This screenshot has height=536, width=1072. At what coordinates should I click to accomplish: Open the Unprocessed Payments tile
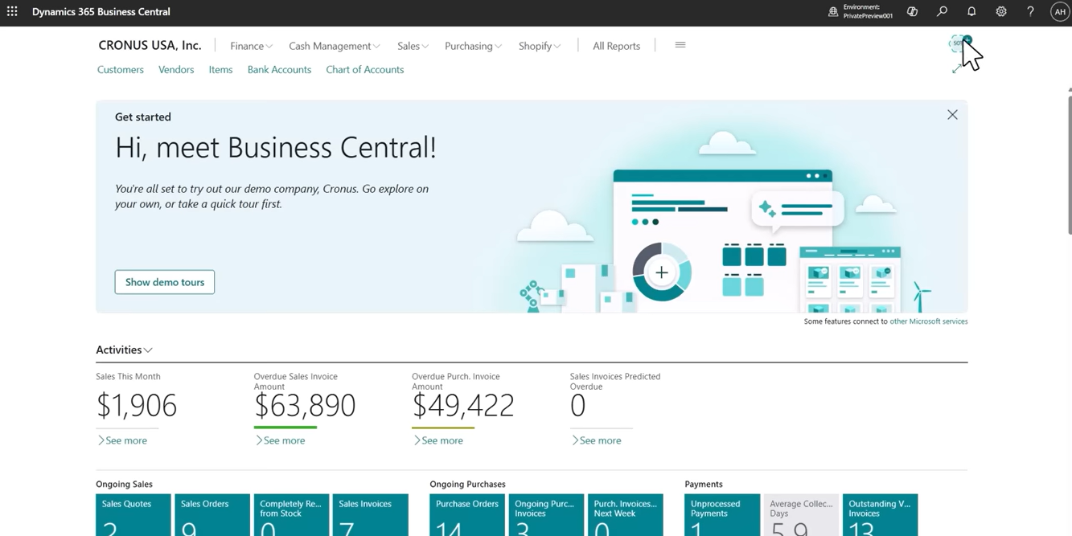click(x=722, y=515)
